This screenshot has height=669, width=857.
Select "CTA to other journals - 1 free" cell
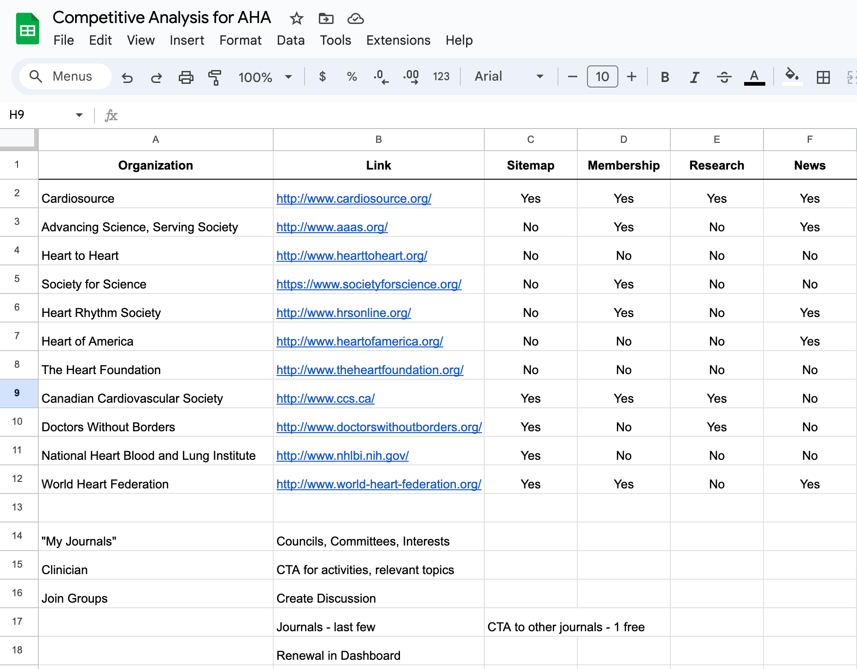point(566,627)
